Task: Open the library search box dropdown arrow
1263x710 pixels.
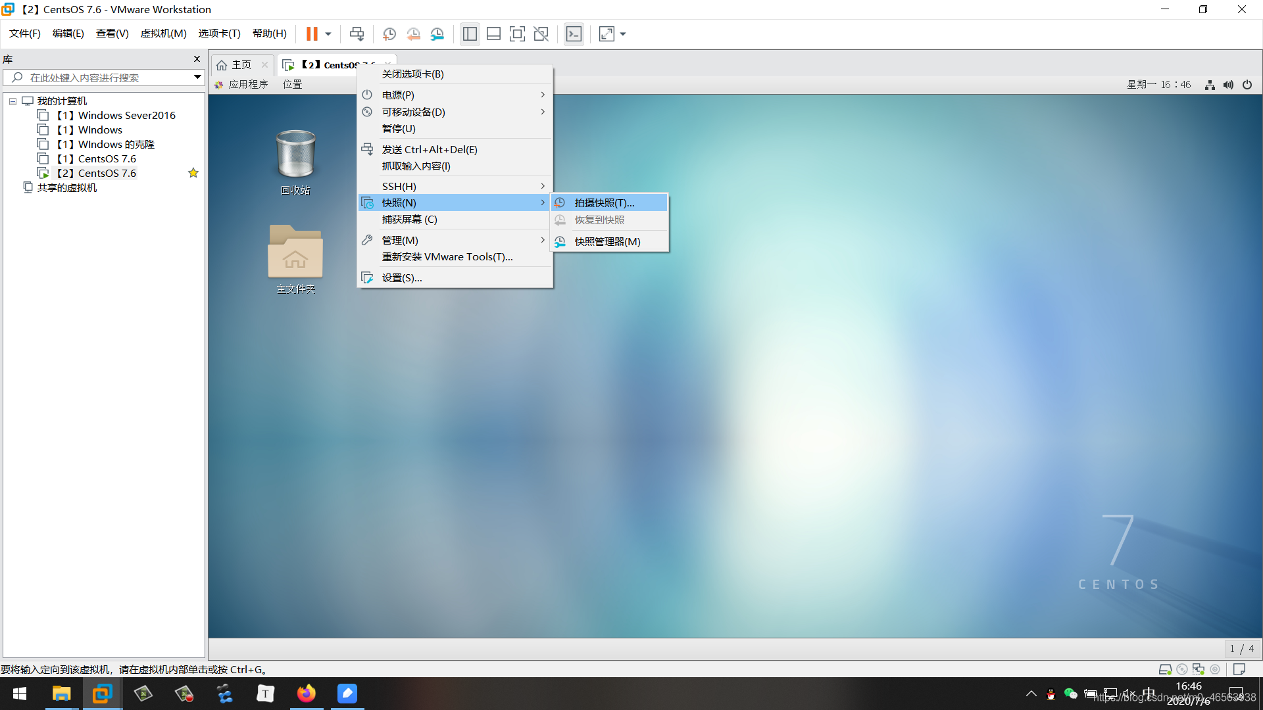Action: tap(197, 78)
